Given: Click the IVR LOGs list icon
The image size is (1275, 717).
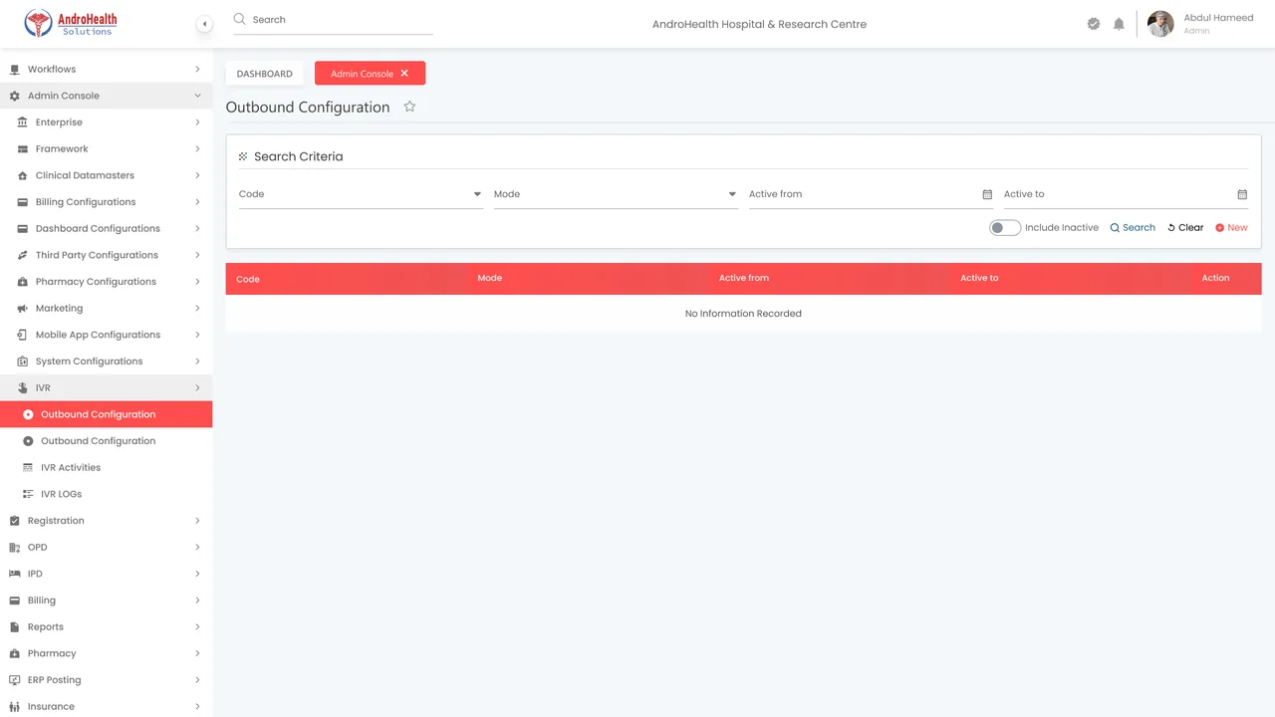Looking at the screenshot, I should (28, 494).
